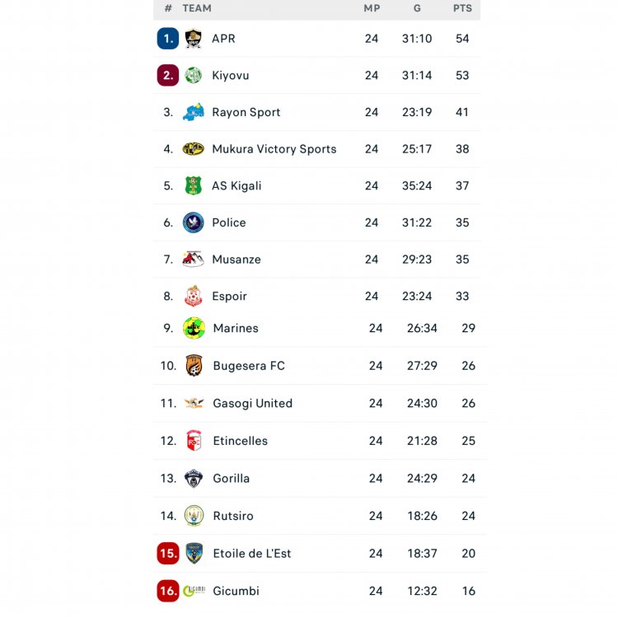Select the Mukura Victory Sports logo
This screenshot has width=618, height=618.
coord(193,149)
